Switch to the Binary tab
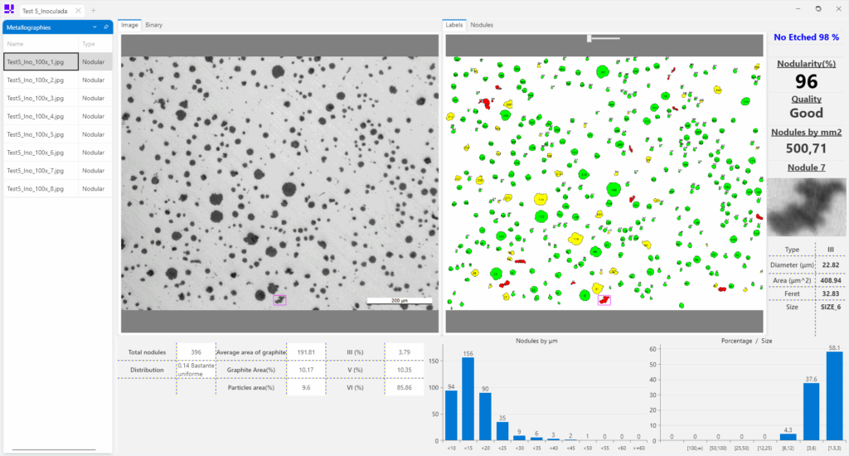Screen dimensions: 849x456 154,25
